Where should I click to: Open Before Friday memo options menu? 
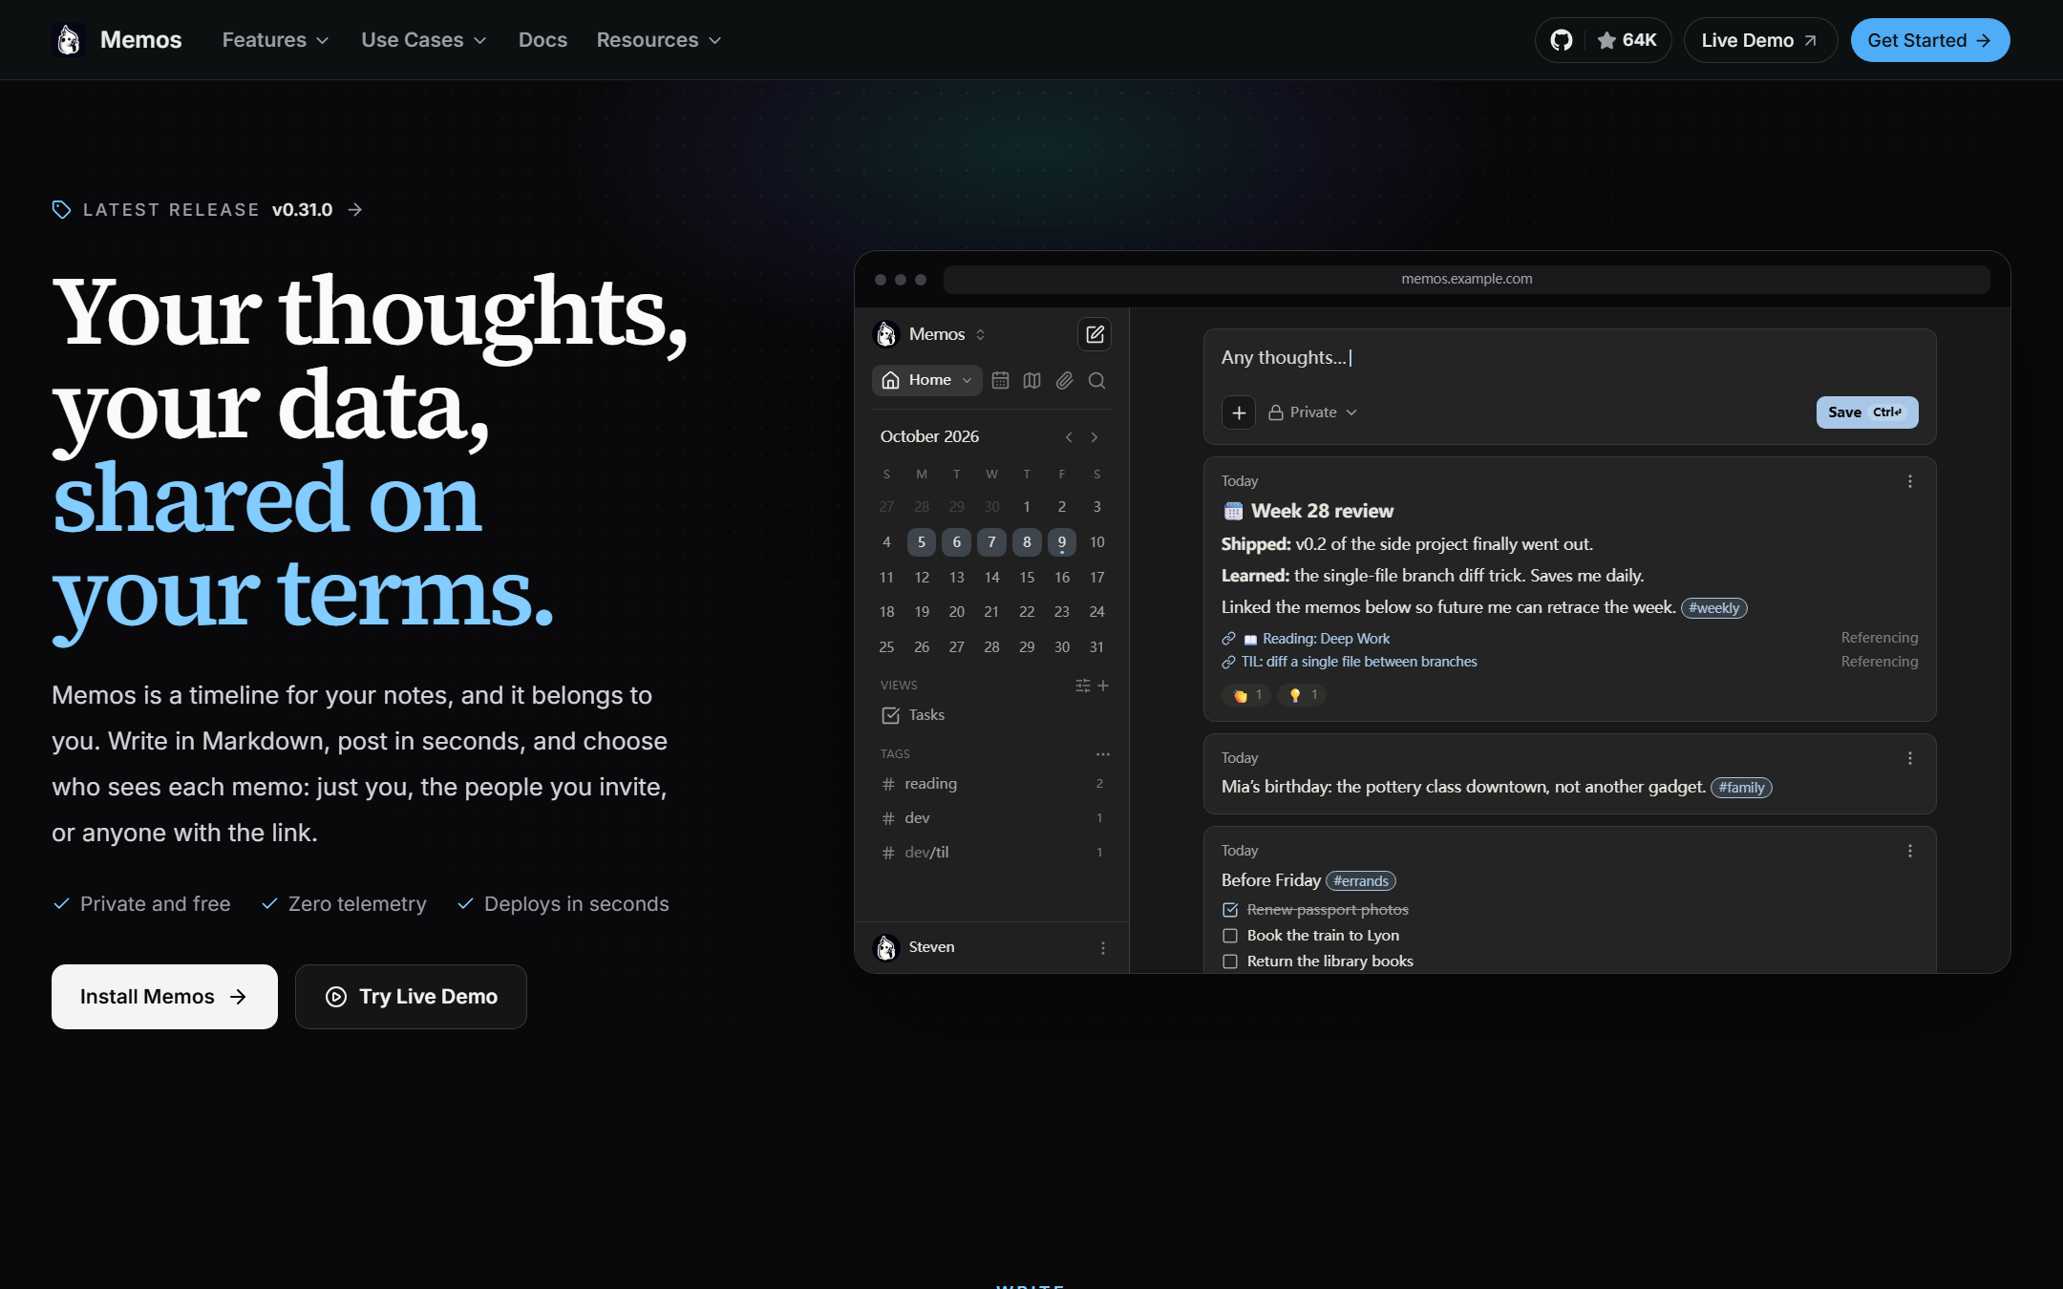(1910, 851)
